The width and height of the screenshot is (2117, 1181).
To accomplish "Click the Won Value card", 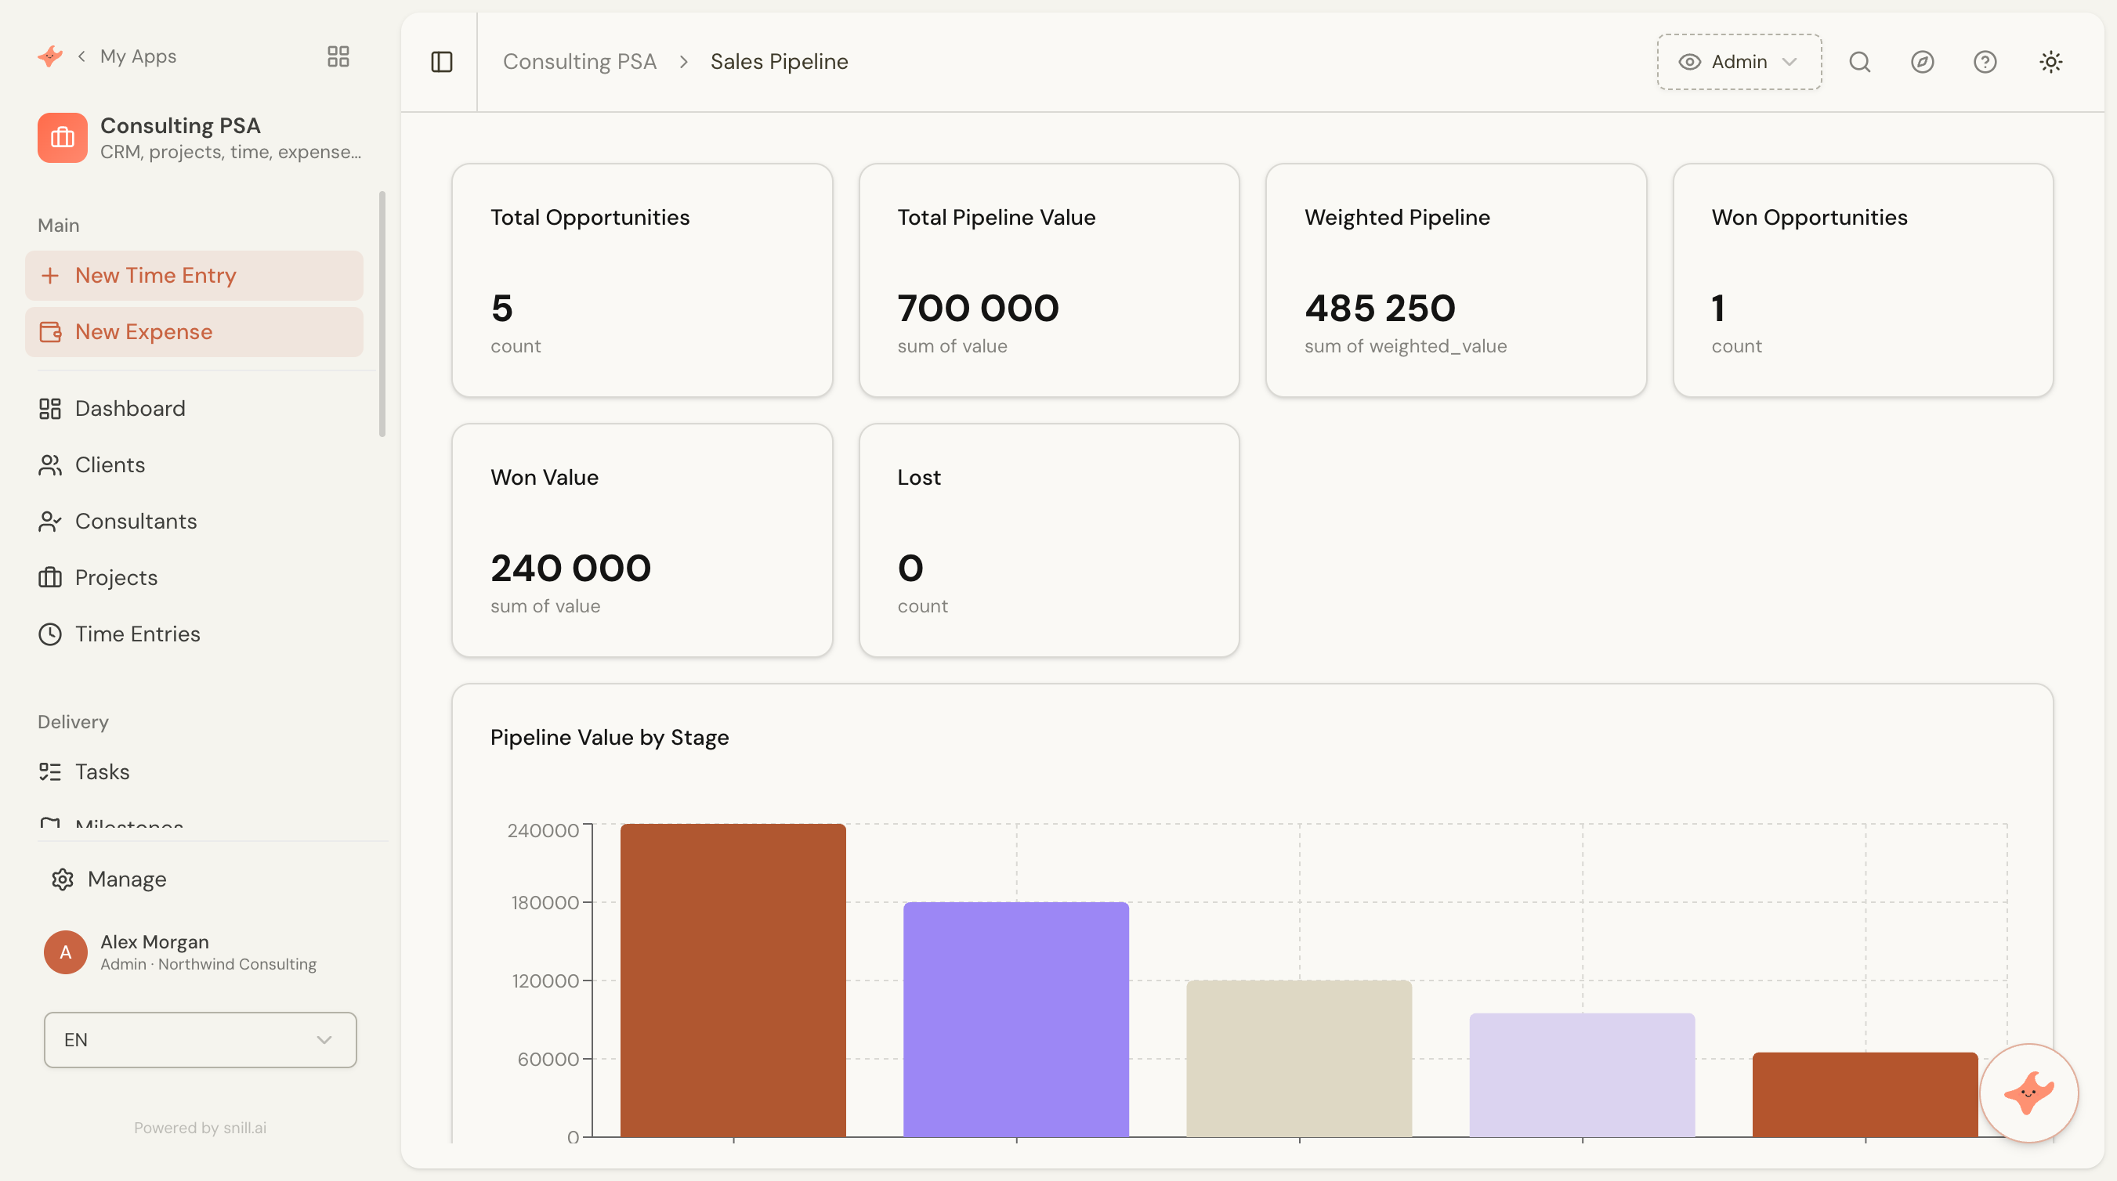I will click(642, 540).
